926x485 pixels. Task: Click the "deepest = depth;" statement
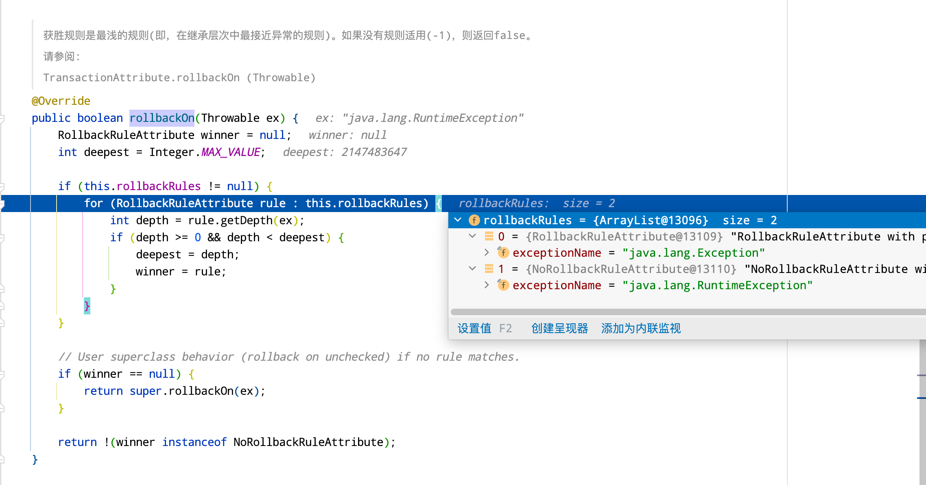pos(188,255)
